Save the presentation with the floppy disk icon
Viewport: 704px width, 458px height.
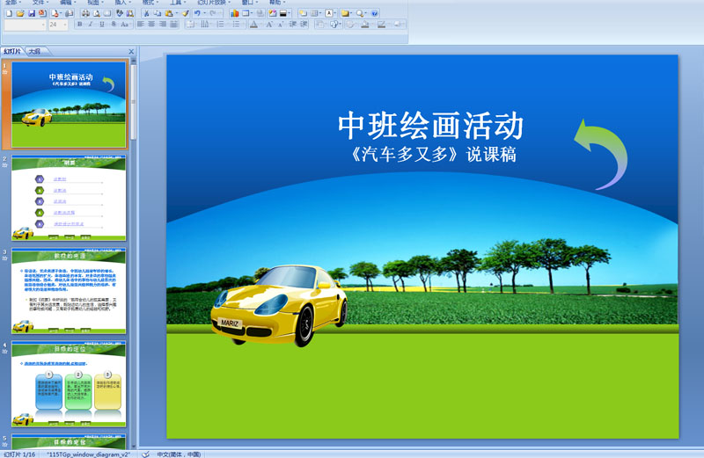(32, 13)
